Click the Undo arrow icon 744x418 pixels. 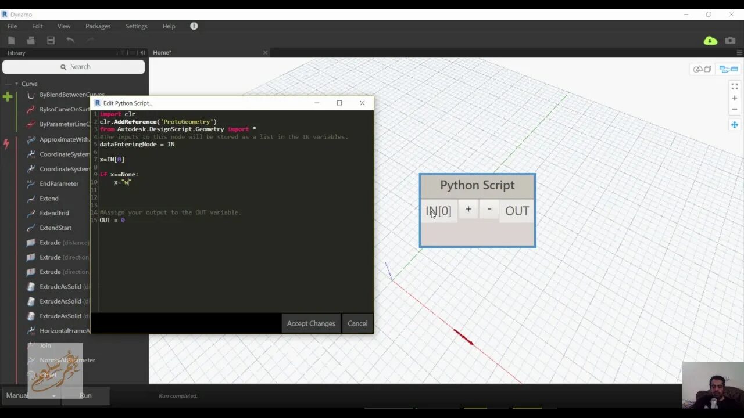point(70,40)
